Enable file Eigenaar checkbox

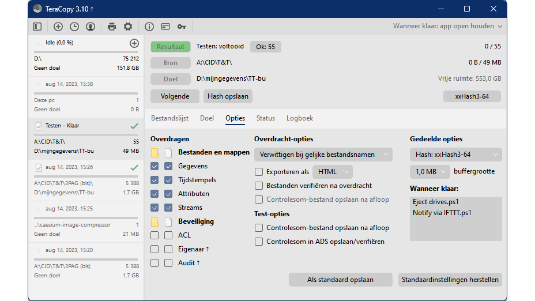[x=168, y=249]
